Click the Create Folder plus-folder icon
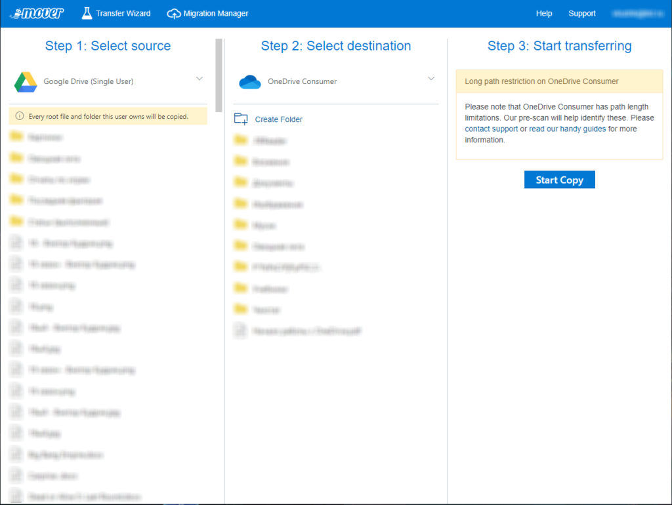The image size is (672, 505). pyautogui.click(x=241, y=119)
